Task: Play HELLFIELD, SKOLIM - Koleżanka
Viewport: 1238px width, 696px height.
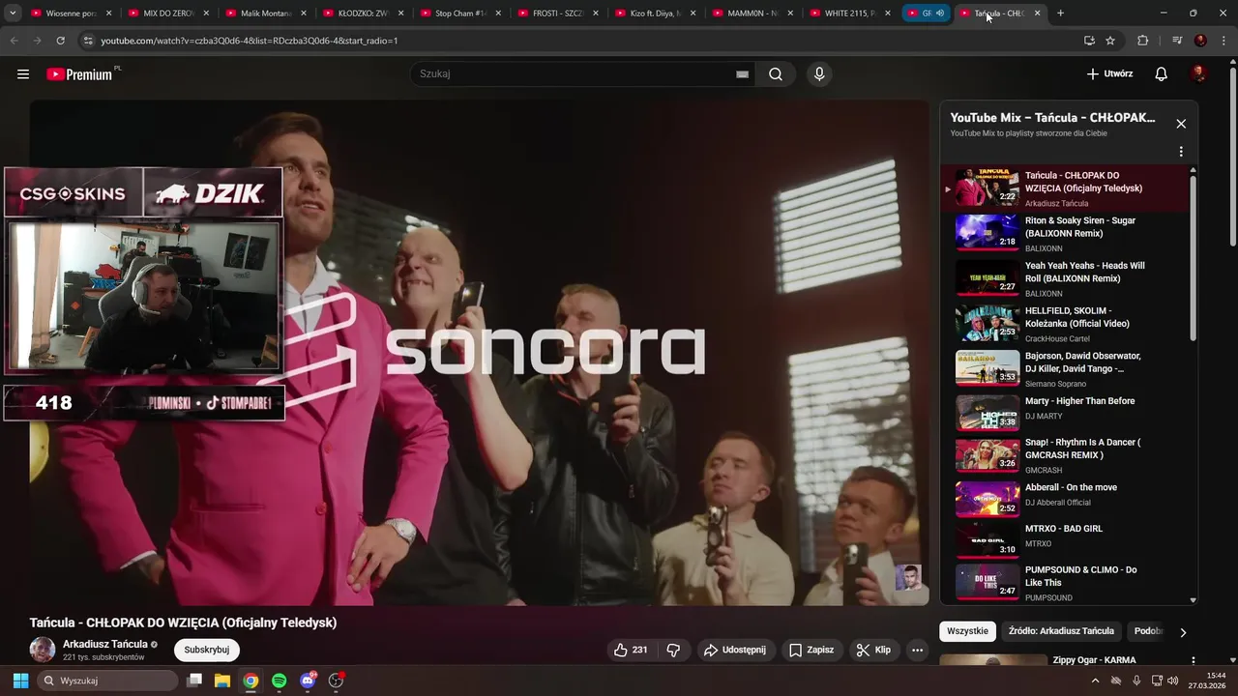Action: (x=1064, y=323)
